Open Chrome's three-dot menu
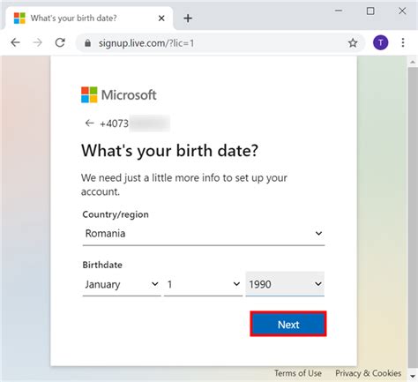The image size is (418, 382). [403, 43]
